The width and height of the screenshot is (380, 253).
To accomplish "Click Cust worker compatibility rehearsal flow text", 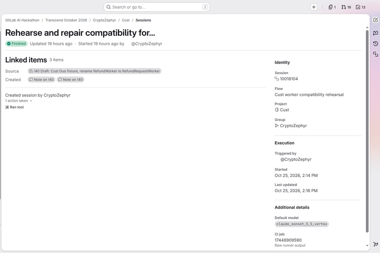I will (x=309, y=95).
